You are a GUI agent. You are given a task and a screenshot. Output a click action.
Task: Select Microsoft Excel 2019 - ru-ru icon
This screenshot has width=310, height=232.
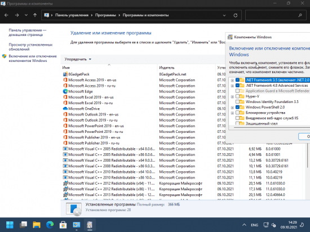pos(65,103)
